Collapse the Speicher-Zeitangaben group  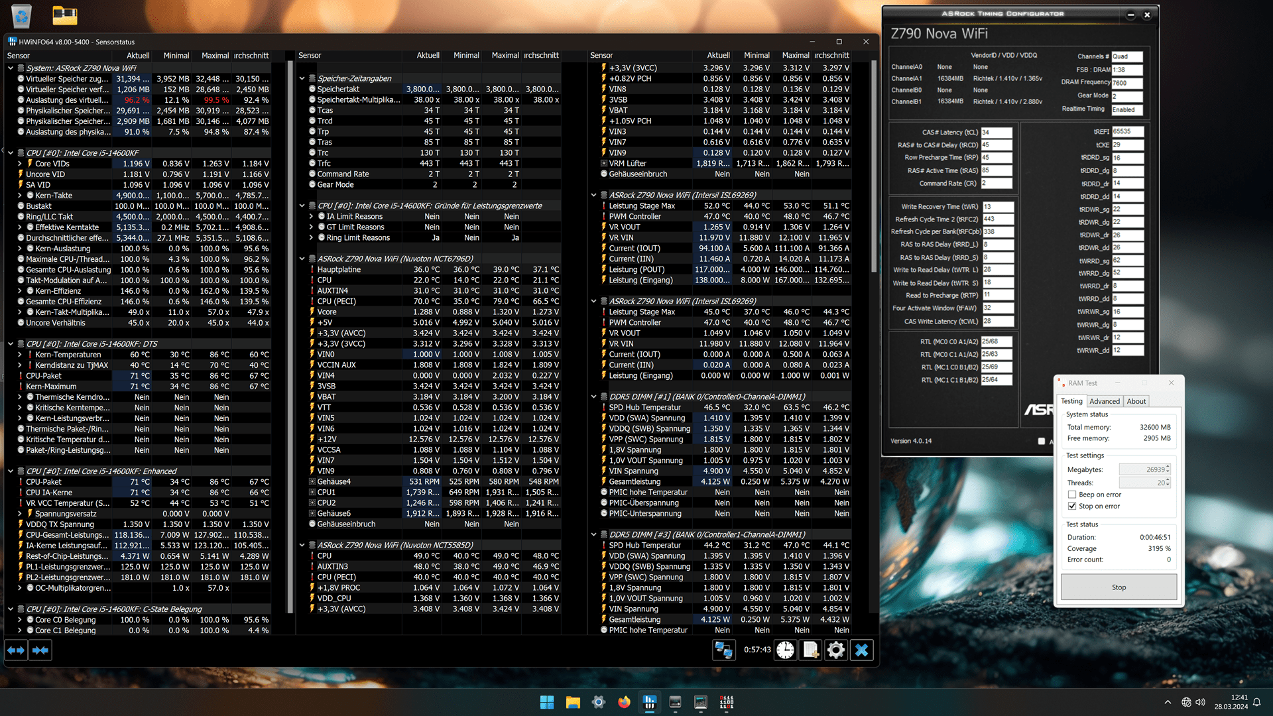click(x=302, y=78)
